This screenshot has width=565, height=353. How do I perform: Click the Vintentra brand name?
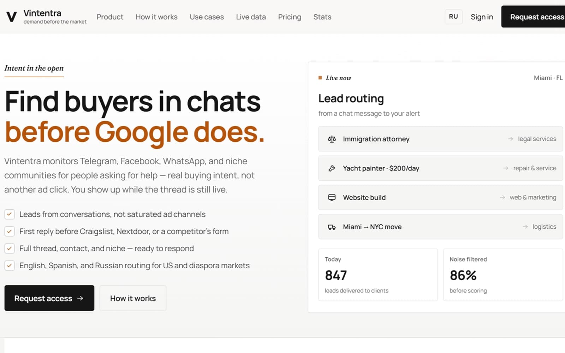point(42,13)
